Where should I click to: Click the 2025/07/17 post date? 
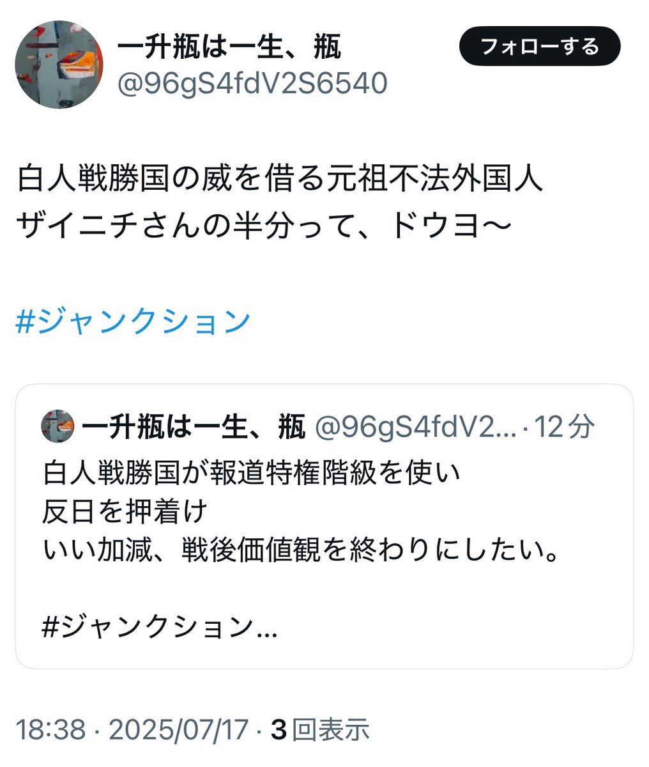coord(178,729)
